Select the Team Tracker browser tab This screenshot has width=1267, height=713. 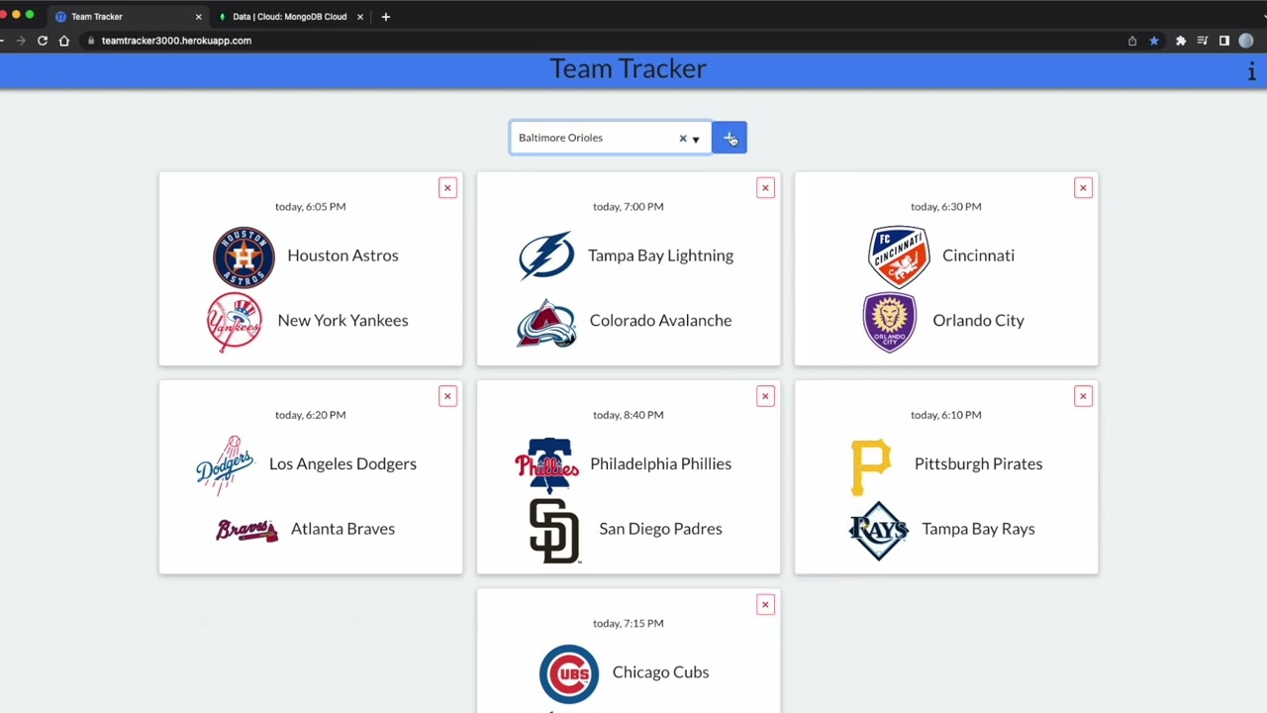126,17
